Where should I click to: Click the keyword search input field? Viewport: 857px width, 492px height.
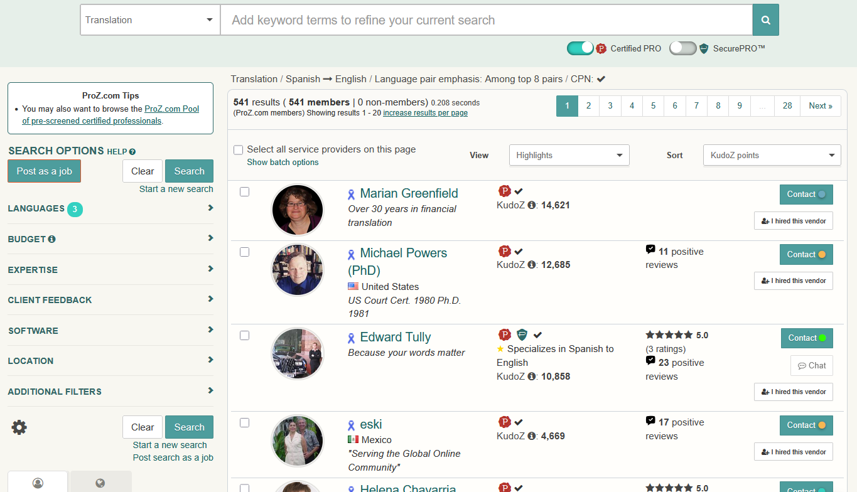point(487,20)
